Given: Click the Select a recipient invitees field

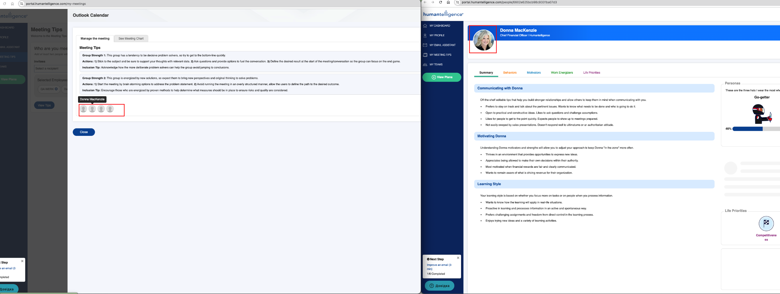Looking at the screenshot, I should coord(51,69).
